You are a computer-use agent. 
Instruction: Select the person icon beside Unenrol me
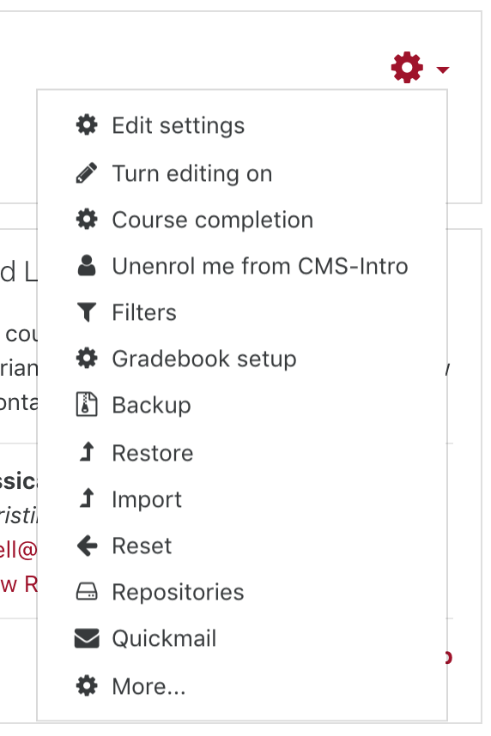pos(87,266)
